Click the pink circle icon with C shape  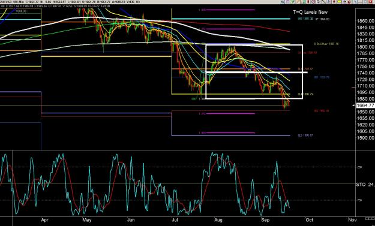click(313, 2)
